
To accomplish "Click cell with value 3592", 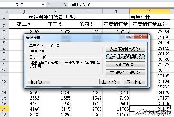I will [x=24, y=31].
